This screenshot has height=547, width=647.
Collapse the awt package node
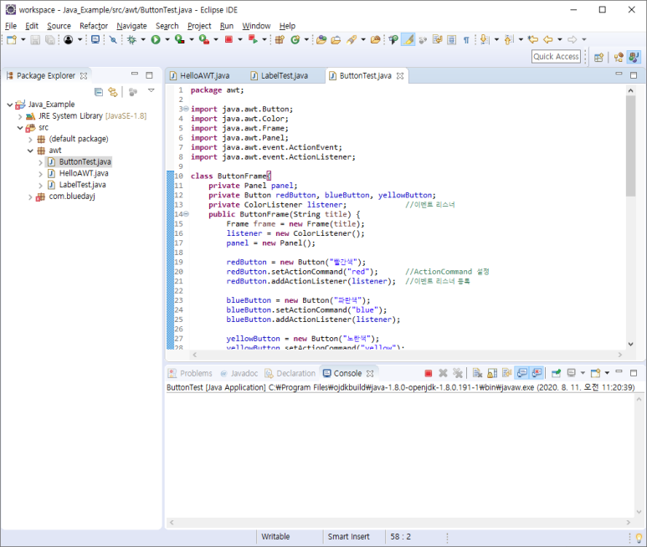click(x=30, y=151)
